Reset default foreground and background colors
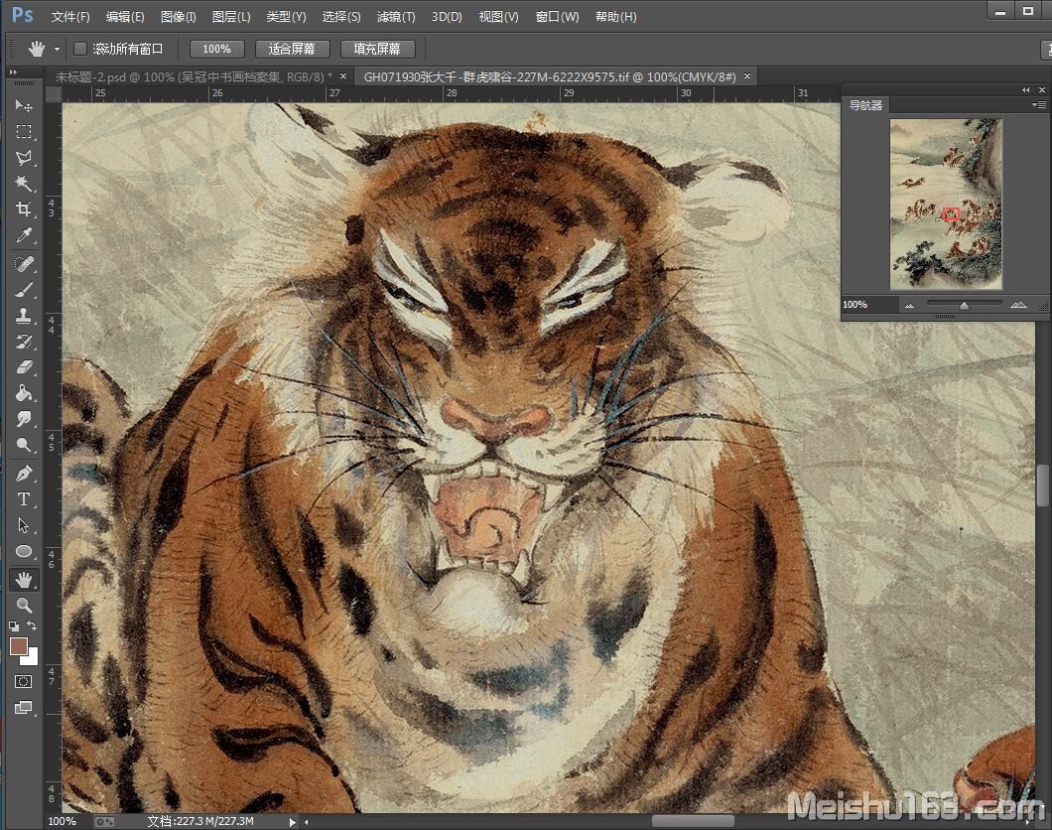 [14, 626]
